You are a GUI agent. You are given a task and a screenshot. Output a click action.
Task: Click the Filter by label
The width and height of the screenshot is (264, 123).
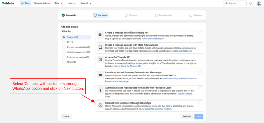click(x=66, y=31)
